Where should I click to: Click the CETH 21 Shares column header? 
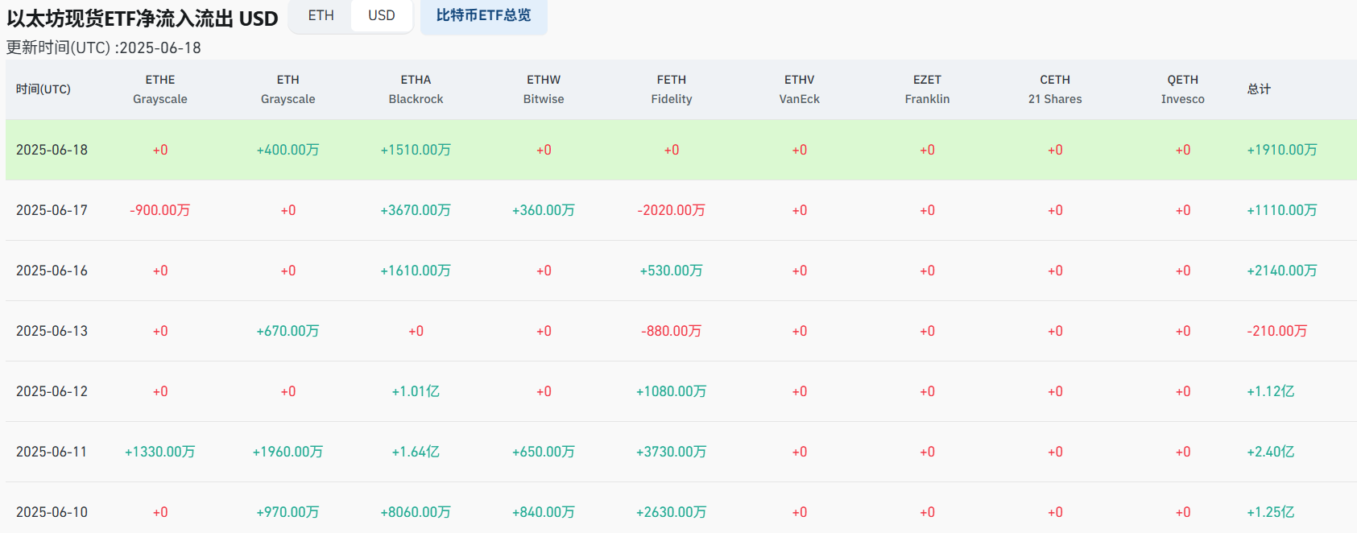(x=1055, y=89)
